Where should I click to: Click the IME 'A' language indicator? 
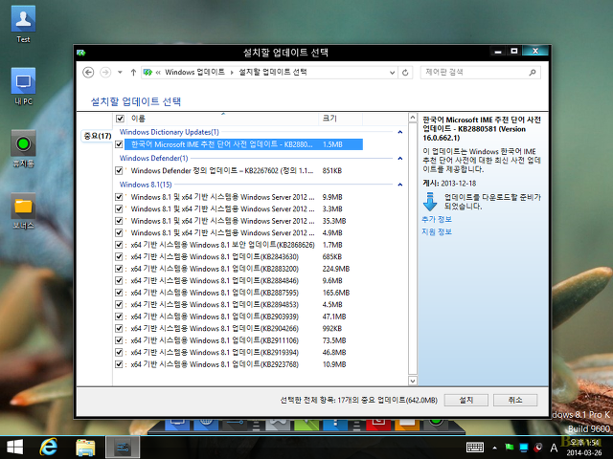(x=554, y=448)
